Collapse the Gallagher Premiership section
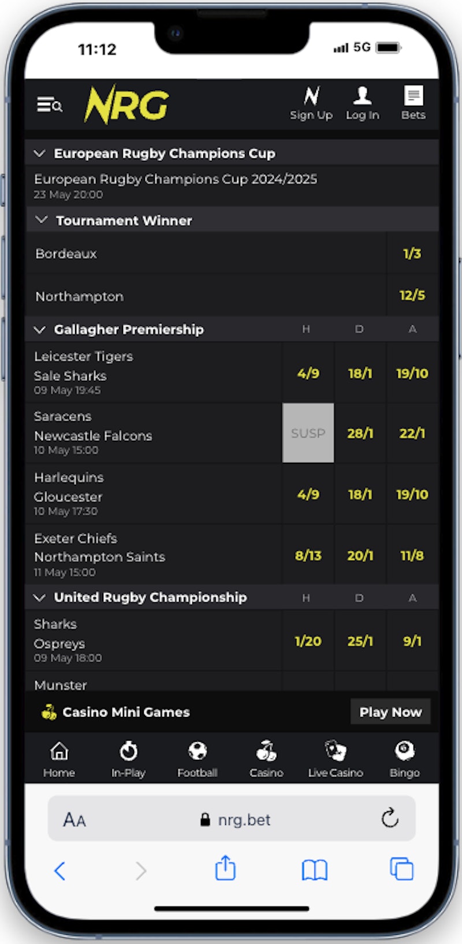Viewport: 462px width, 944px height. (40, 330)
